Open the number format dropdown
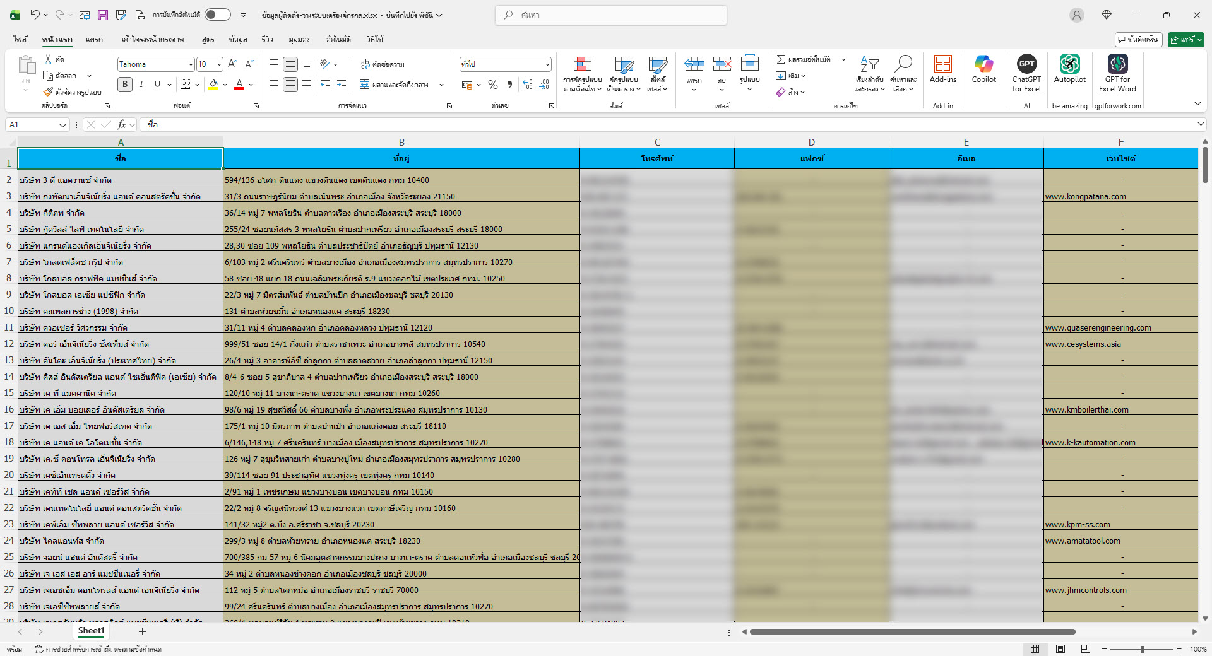This screenshot has height=656, width=1212. coord(547,64)
